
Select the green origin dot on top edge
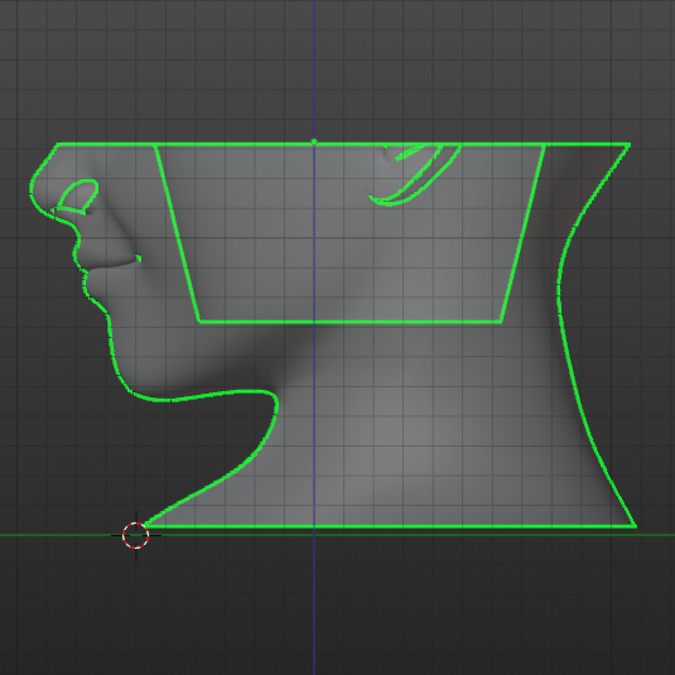pyautogui.click(x=314, y=142)
